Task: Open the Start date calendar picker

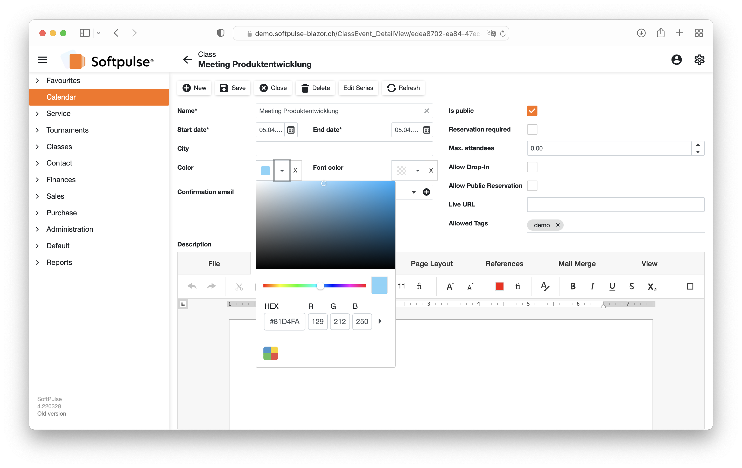Action: tap(291, 130)
